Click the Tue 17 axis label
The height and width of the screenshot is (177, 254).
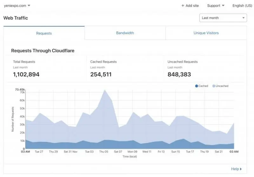pos(190,152)
